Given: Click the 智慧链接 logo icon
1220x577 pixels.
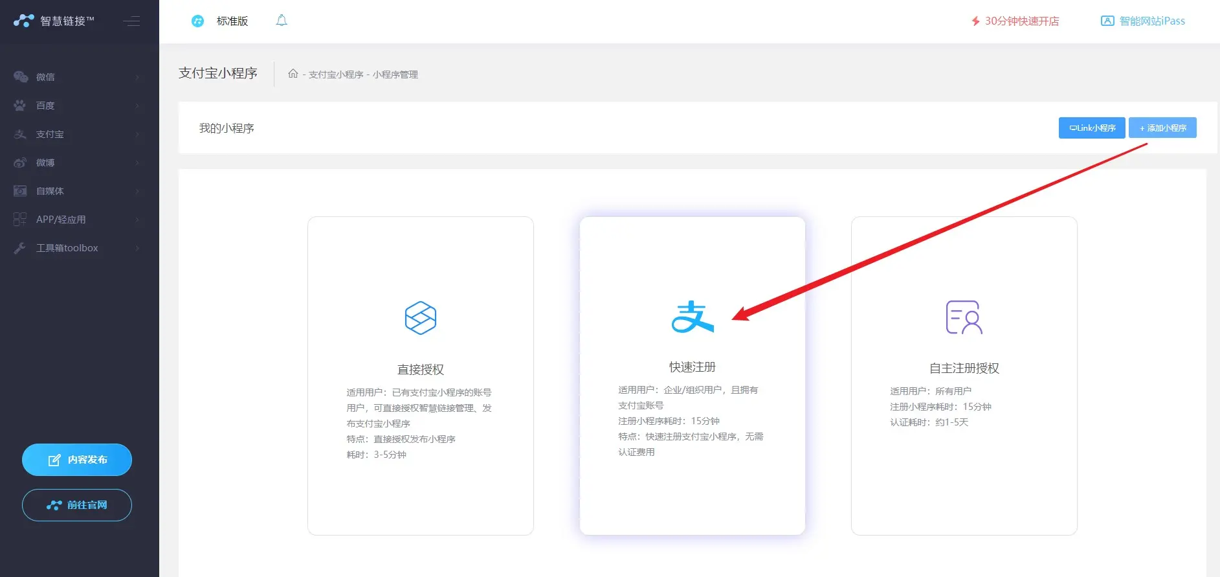Looking at the screenshot, I should (x=23, y=21).
